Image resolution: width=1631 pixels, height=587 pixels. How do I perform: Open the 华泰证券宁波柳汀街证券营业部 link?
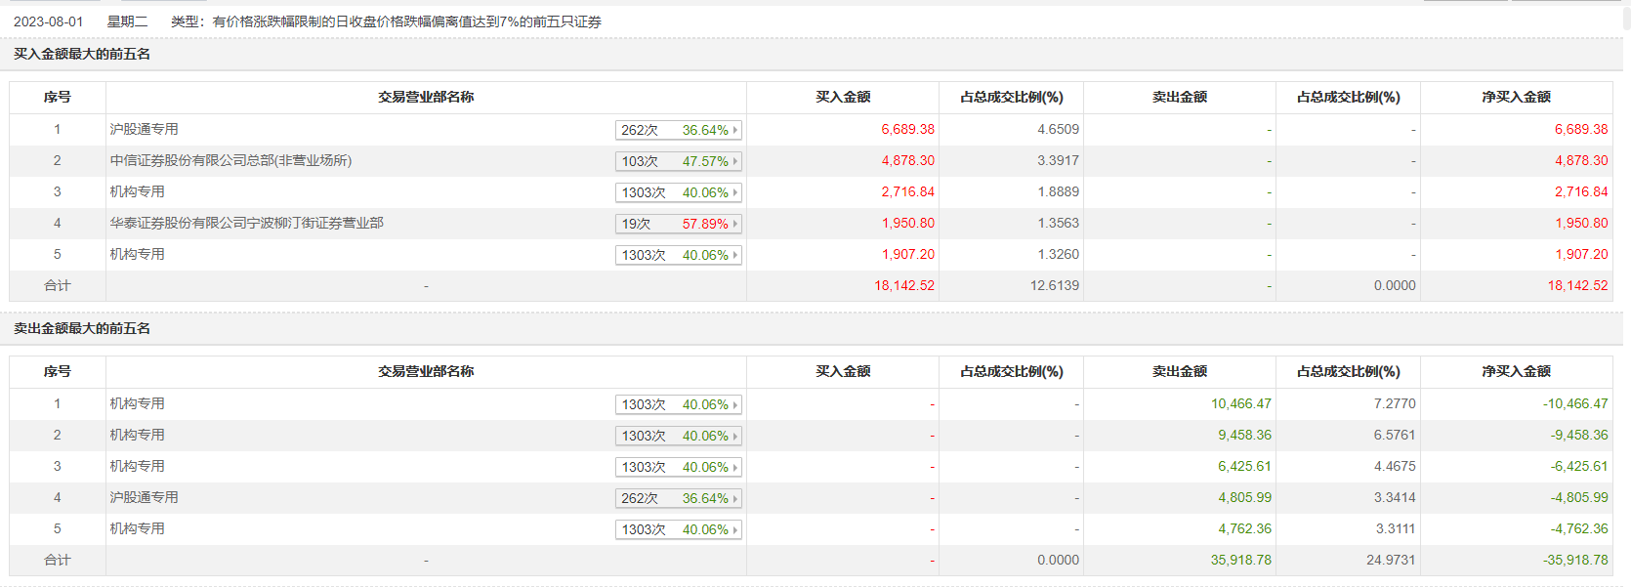246,223
